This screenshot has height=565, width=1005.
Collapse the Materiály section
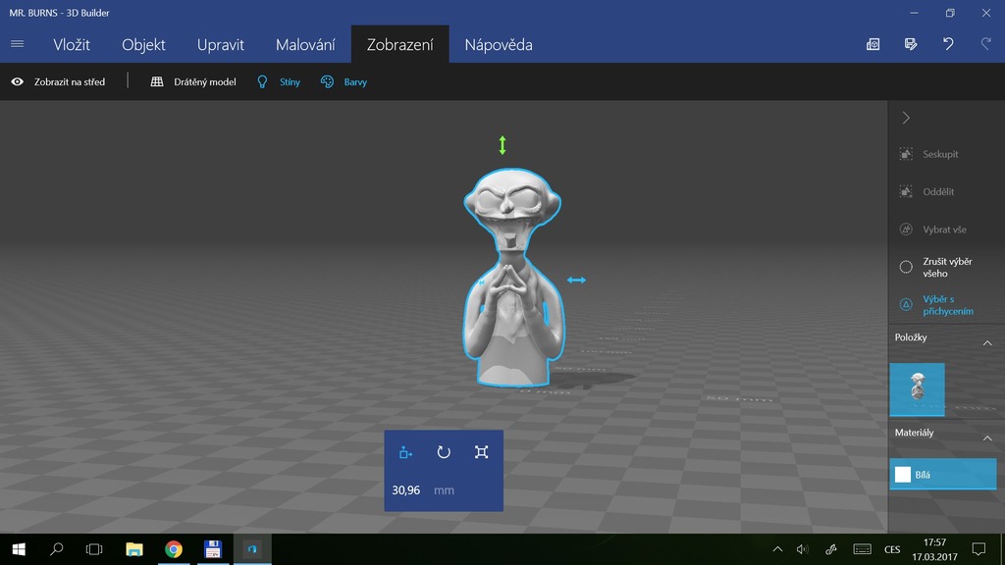(x=987, y=438)
